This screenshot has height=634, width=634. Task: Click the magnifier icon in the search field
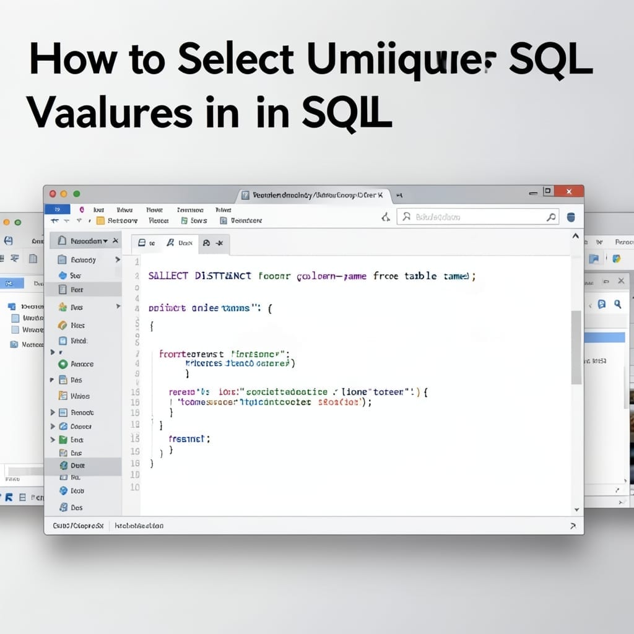click(x=550, y=217)
